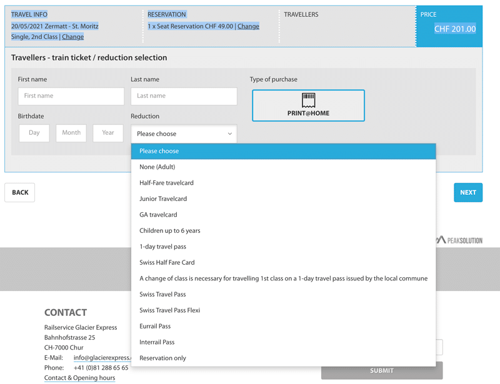Click the Last name input field
The image size is (500, 384).
pos(184,96)
